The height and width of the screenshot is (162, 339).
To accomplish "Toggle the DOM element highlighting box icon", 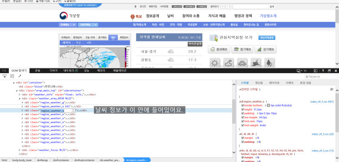I will pyautogui.click(x=12, y=76).
